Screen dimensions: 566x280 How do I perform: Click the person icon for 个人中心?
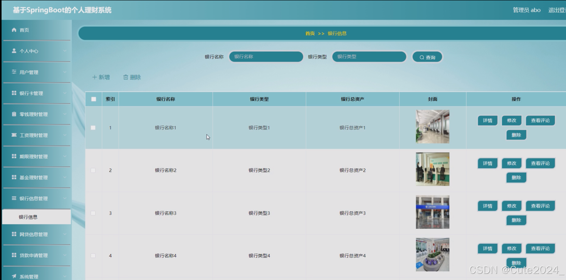pyautogui.click(x=14, y=51)
